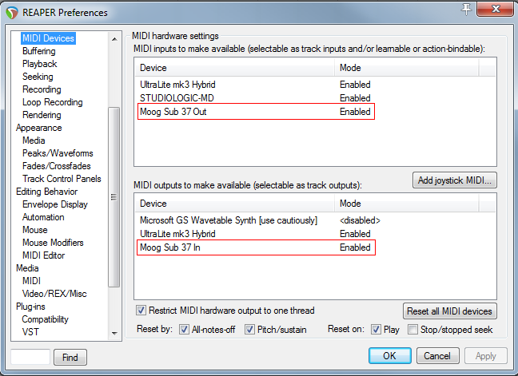The image size is (518, 376).
Task: Select the Moog Sub 37 Out input device
Action: [x=173, y=112]
